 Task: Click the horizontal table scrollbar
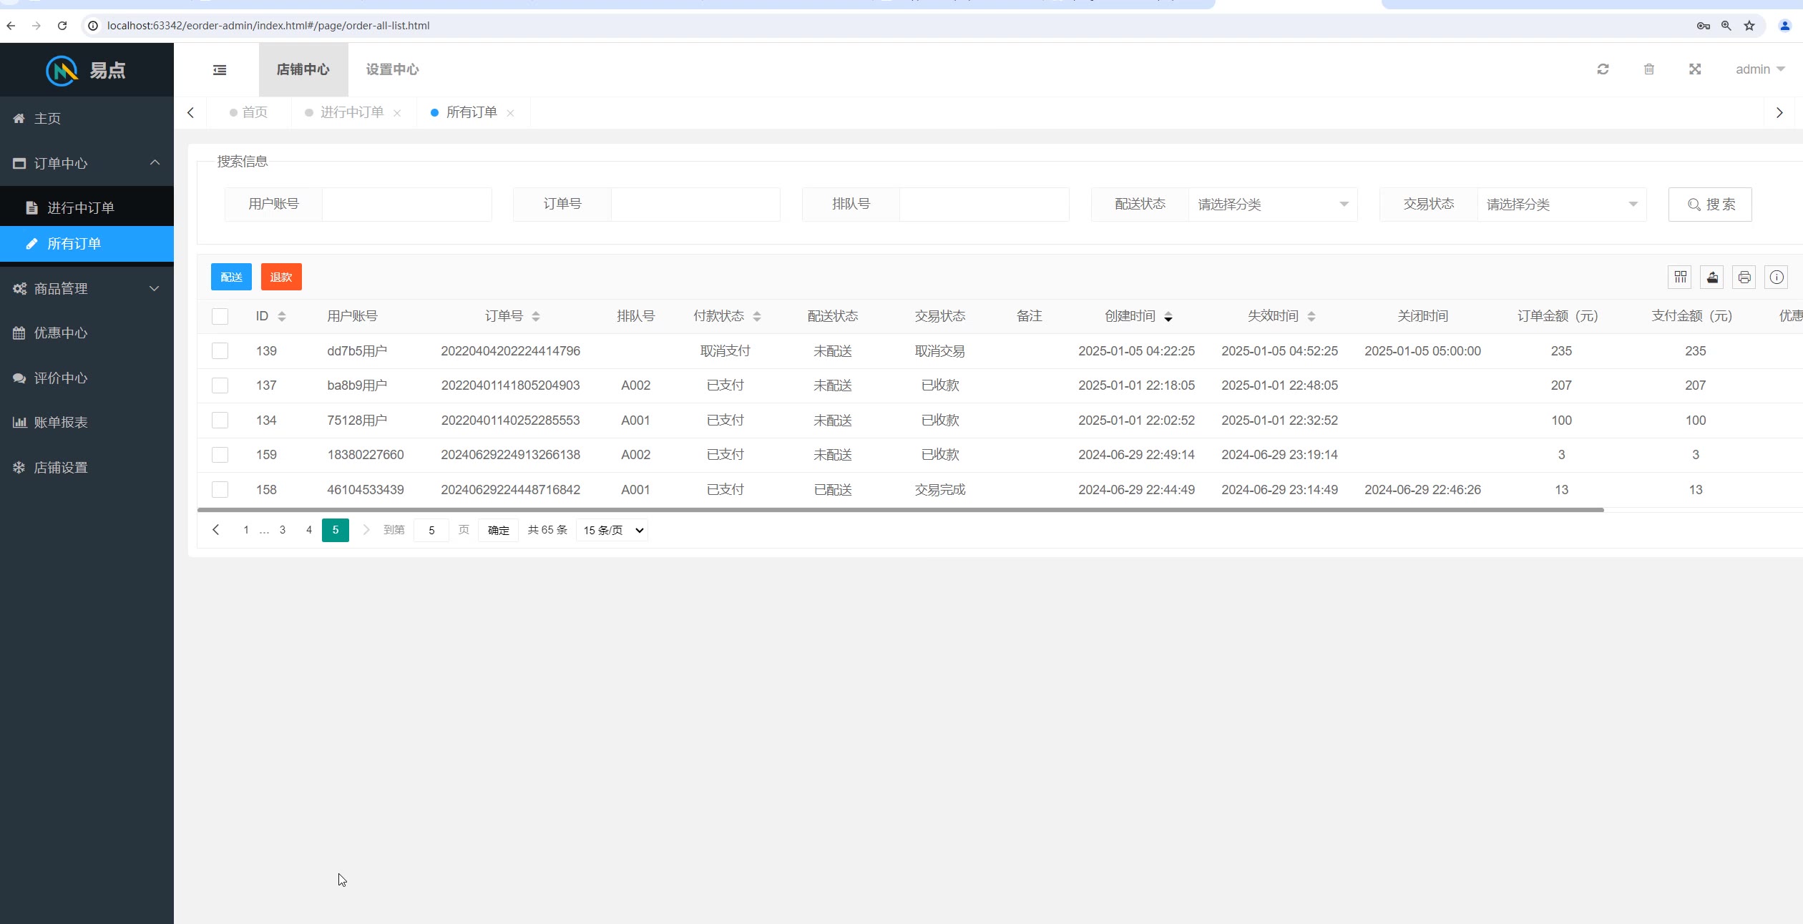pos(900,510)
